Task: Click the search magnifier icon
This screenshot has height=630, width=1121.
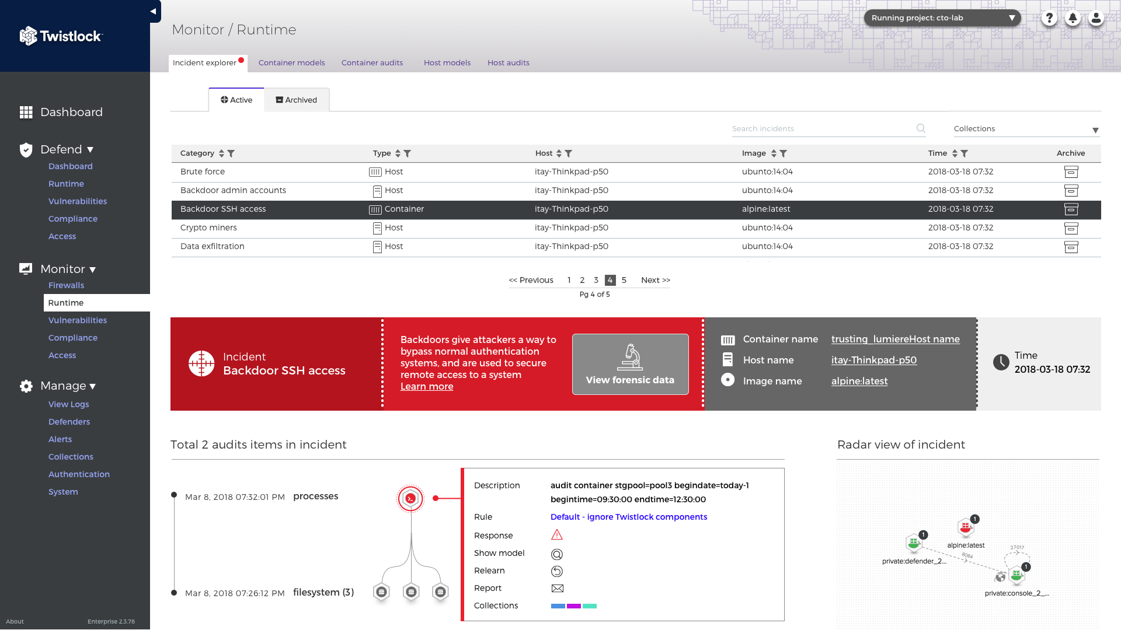Action: pos(921,128)
